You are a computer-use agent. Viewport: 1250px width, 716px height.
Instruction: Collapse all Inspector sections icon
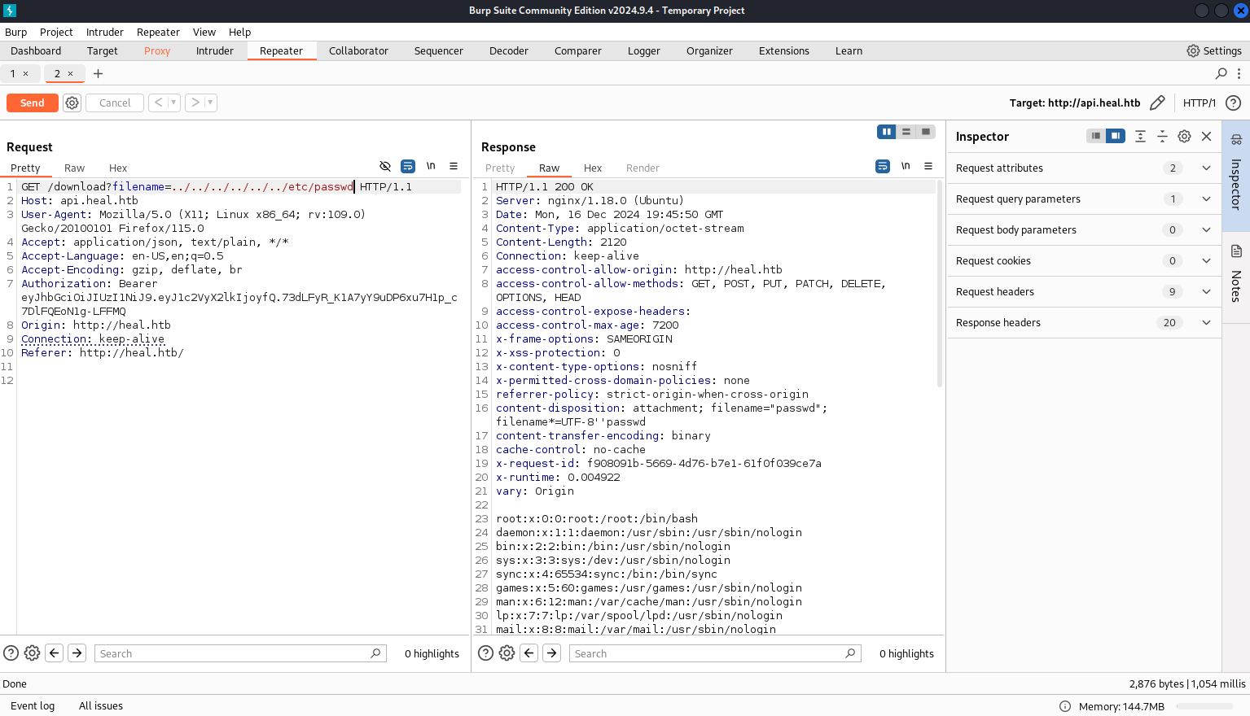pyautogui.click(x=1162, y=136)
